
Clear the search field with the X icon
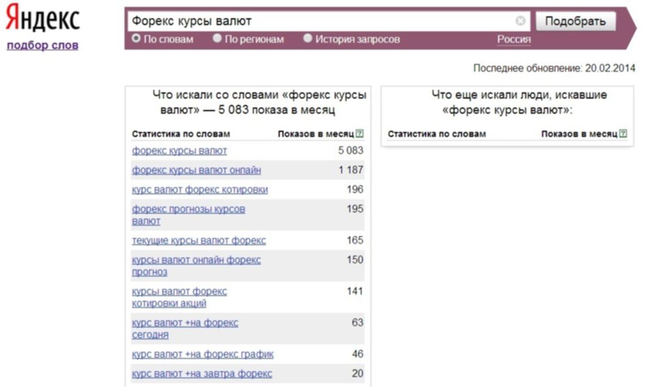tap(520, 20)
